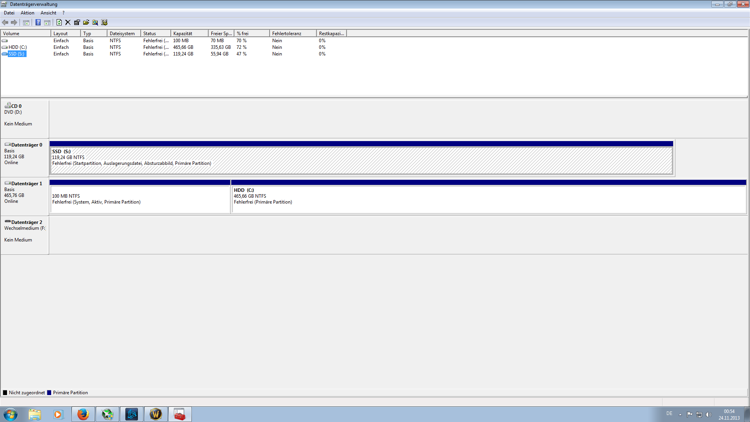
Task: Open the Ansicht menu
Action: pyautogui.click(x=48, y=13)
